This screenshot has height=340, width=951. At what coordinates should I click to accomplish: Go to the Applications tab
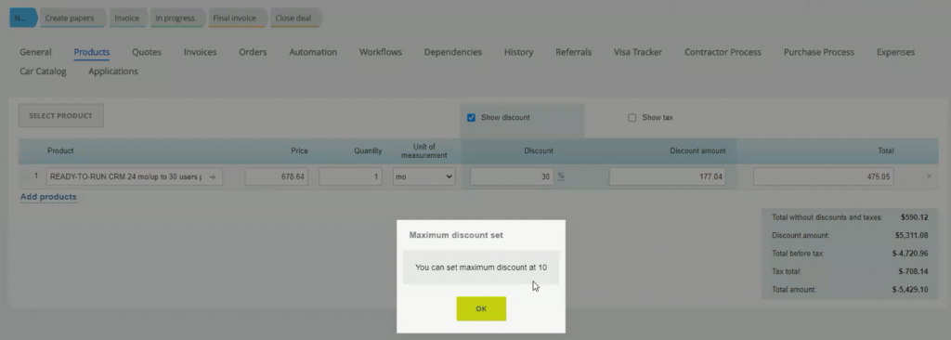[113, 72]
